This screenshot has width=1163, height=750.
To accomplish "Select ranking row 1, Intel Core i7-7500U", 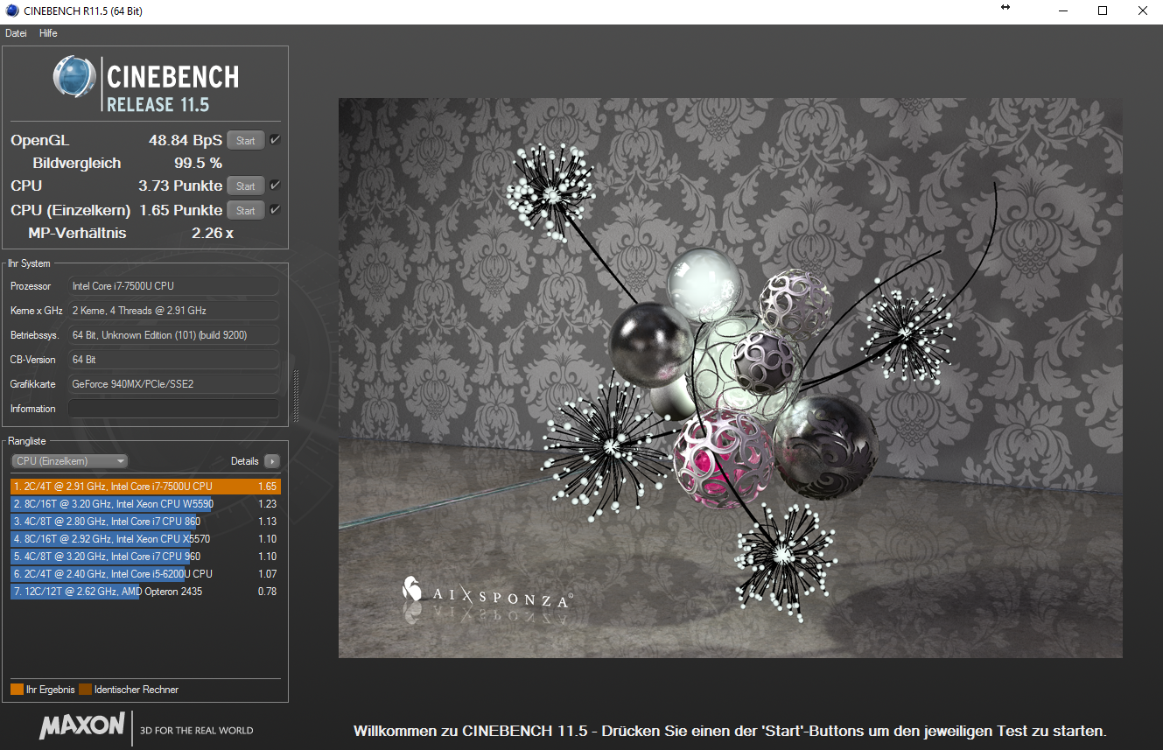I will (x=145, y=487).
